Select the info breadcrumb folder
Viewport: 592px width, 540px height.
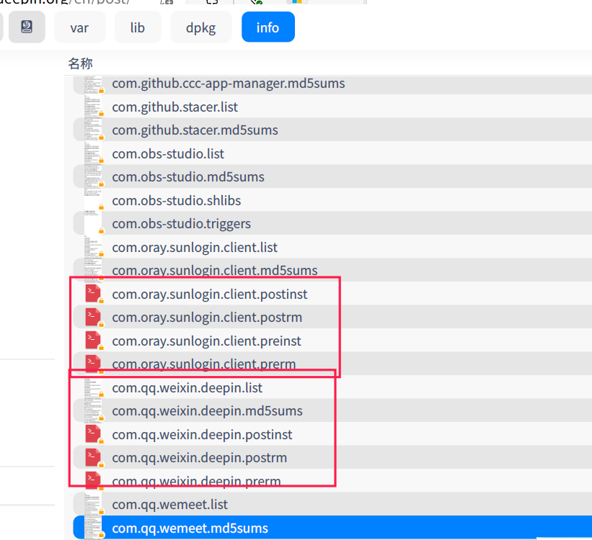click(268, 27)
